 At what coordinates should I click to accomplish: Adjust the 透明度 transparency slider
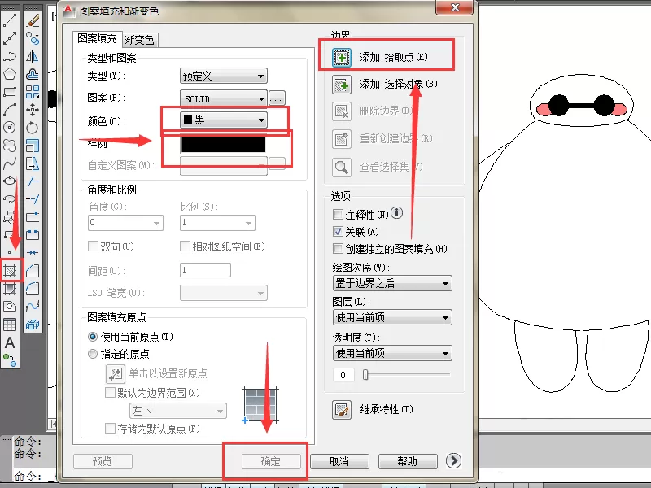point(365,375)
